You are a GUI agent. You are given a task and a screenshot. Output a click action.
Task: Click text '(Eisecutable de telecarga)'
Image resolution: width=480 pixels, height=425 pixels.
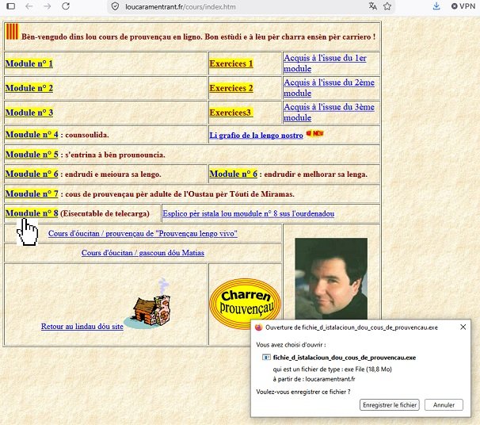[x=105, y=213]
